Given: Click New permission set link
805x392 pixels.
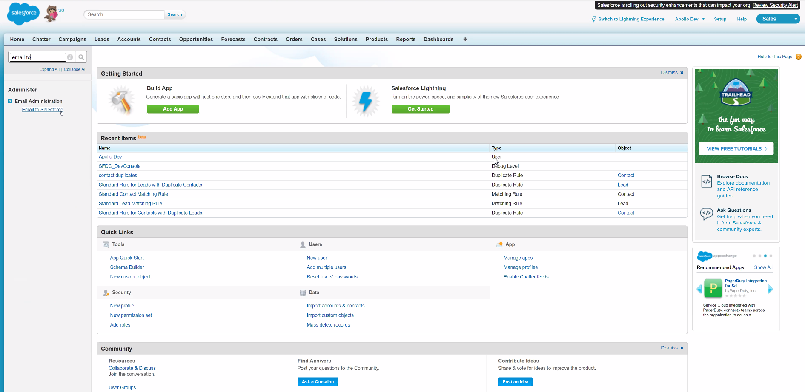Looking at the screenshot, I should (x=131, y=315).
